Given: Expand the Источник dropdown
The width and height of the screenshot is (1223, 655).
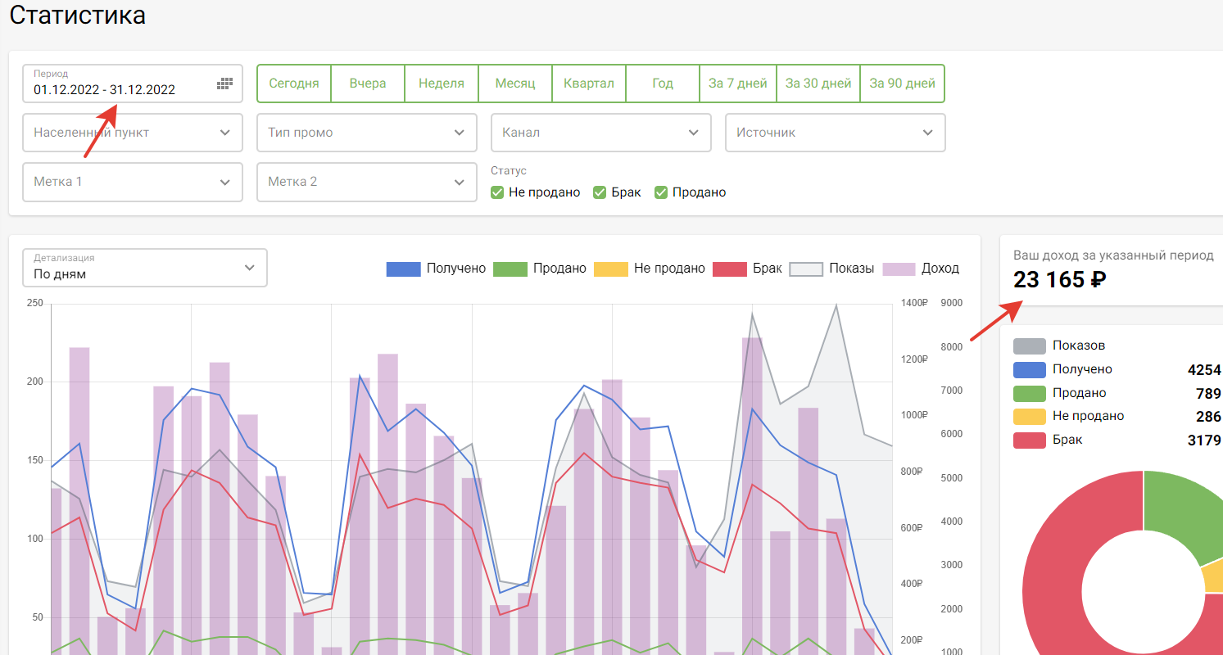Looking at the screenshot, I should pyautogui.click(x=836, y=133).
